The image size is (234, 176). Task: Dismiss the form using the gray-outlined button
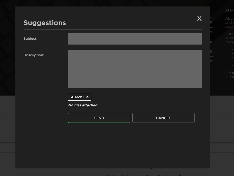[163, 118]
